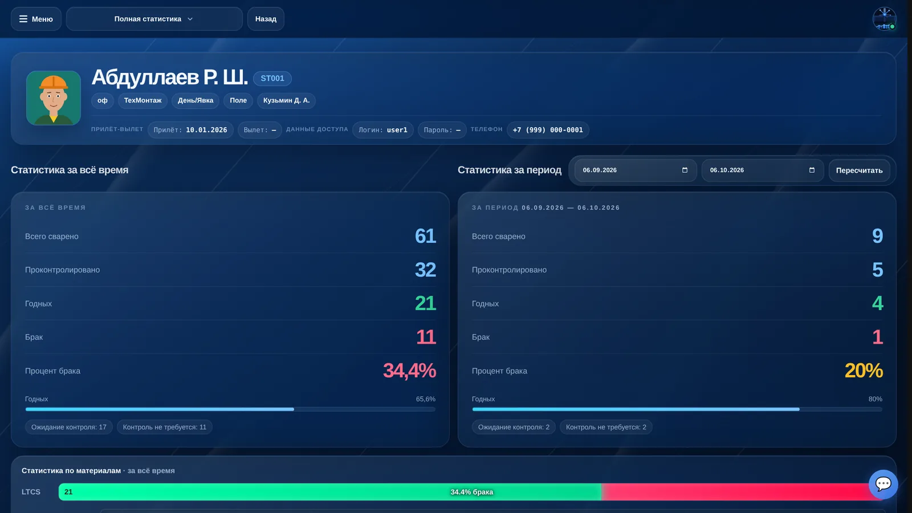The width and height of the screenshot is (912, 513).
Task: Select the ST001 badge
Action: coord(272,79)
